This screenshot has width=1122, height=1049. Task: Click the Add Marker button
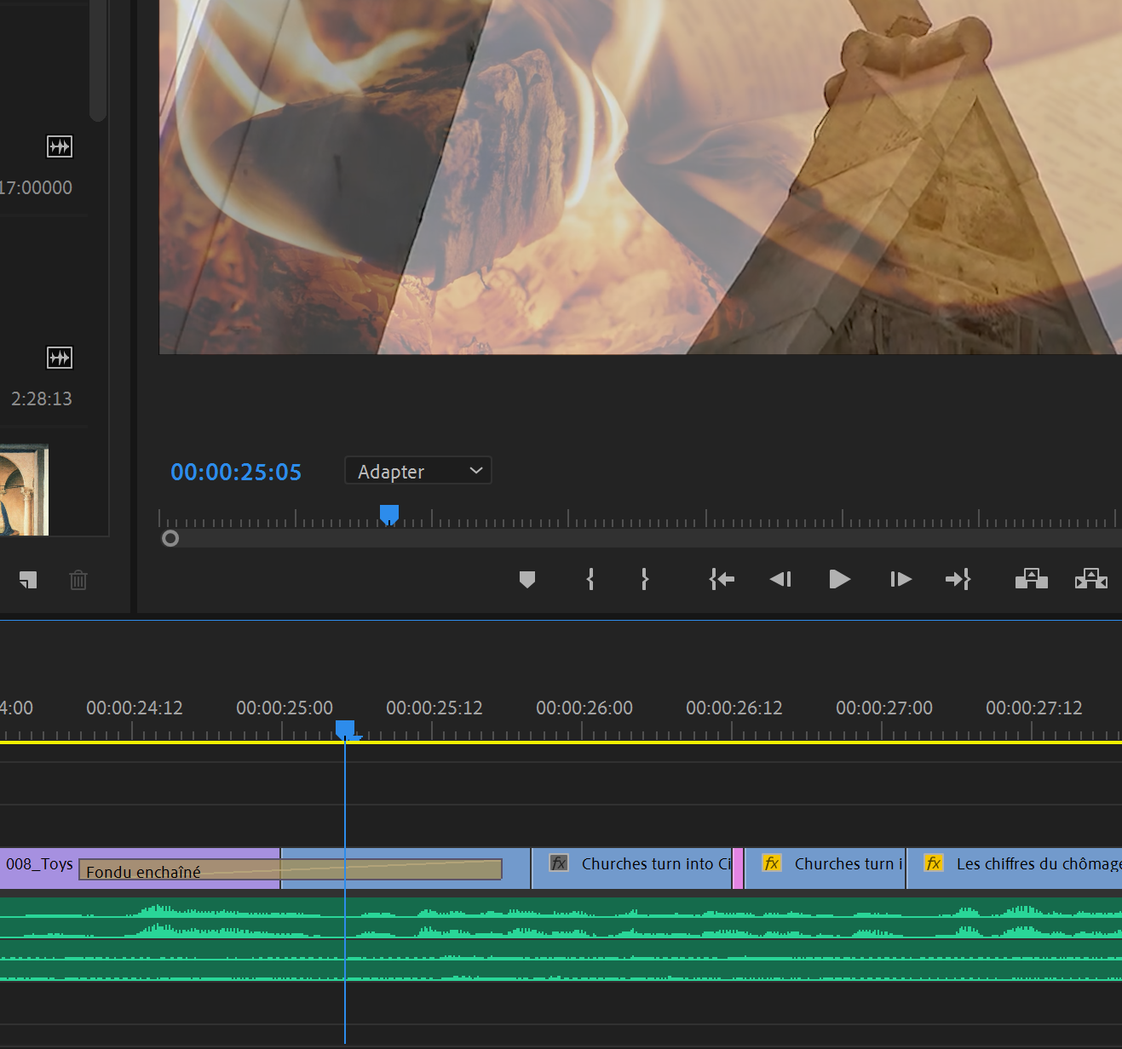527,580
